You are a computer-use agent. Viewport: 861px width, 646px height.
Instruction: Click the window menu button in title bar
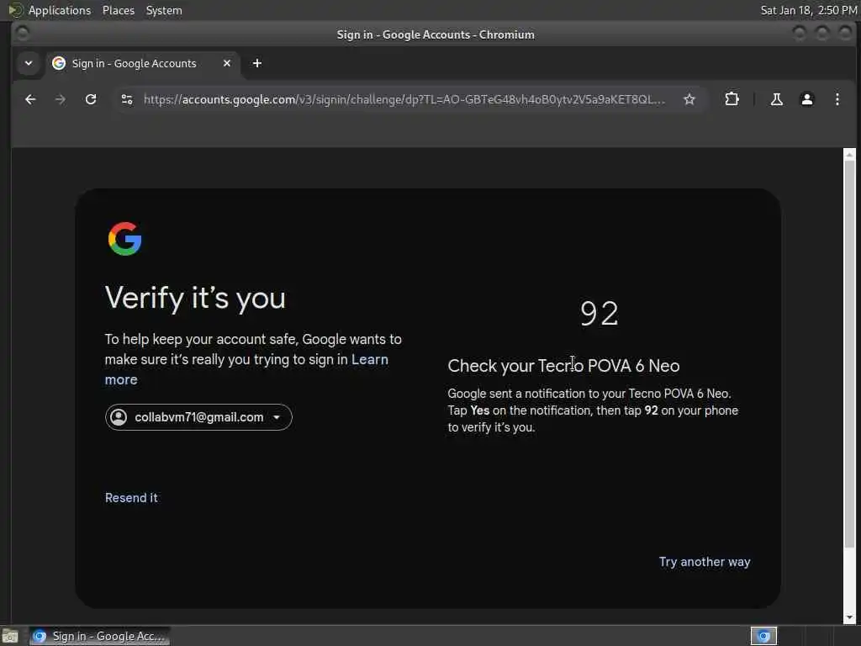pyautogui.click(x=22, y=34)
